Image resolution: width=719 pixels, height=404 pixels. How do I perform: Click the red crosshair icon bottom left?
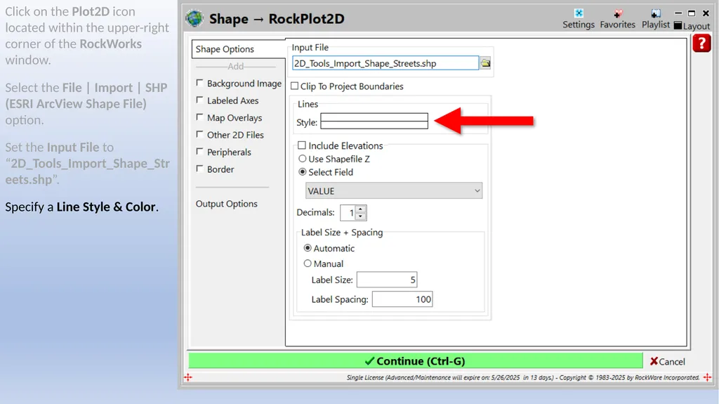tap(188, 377)
